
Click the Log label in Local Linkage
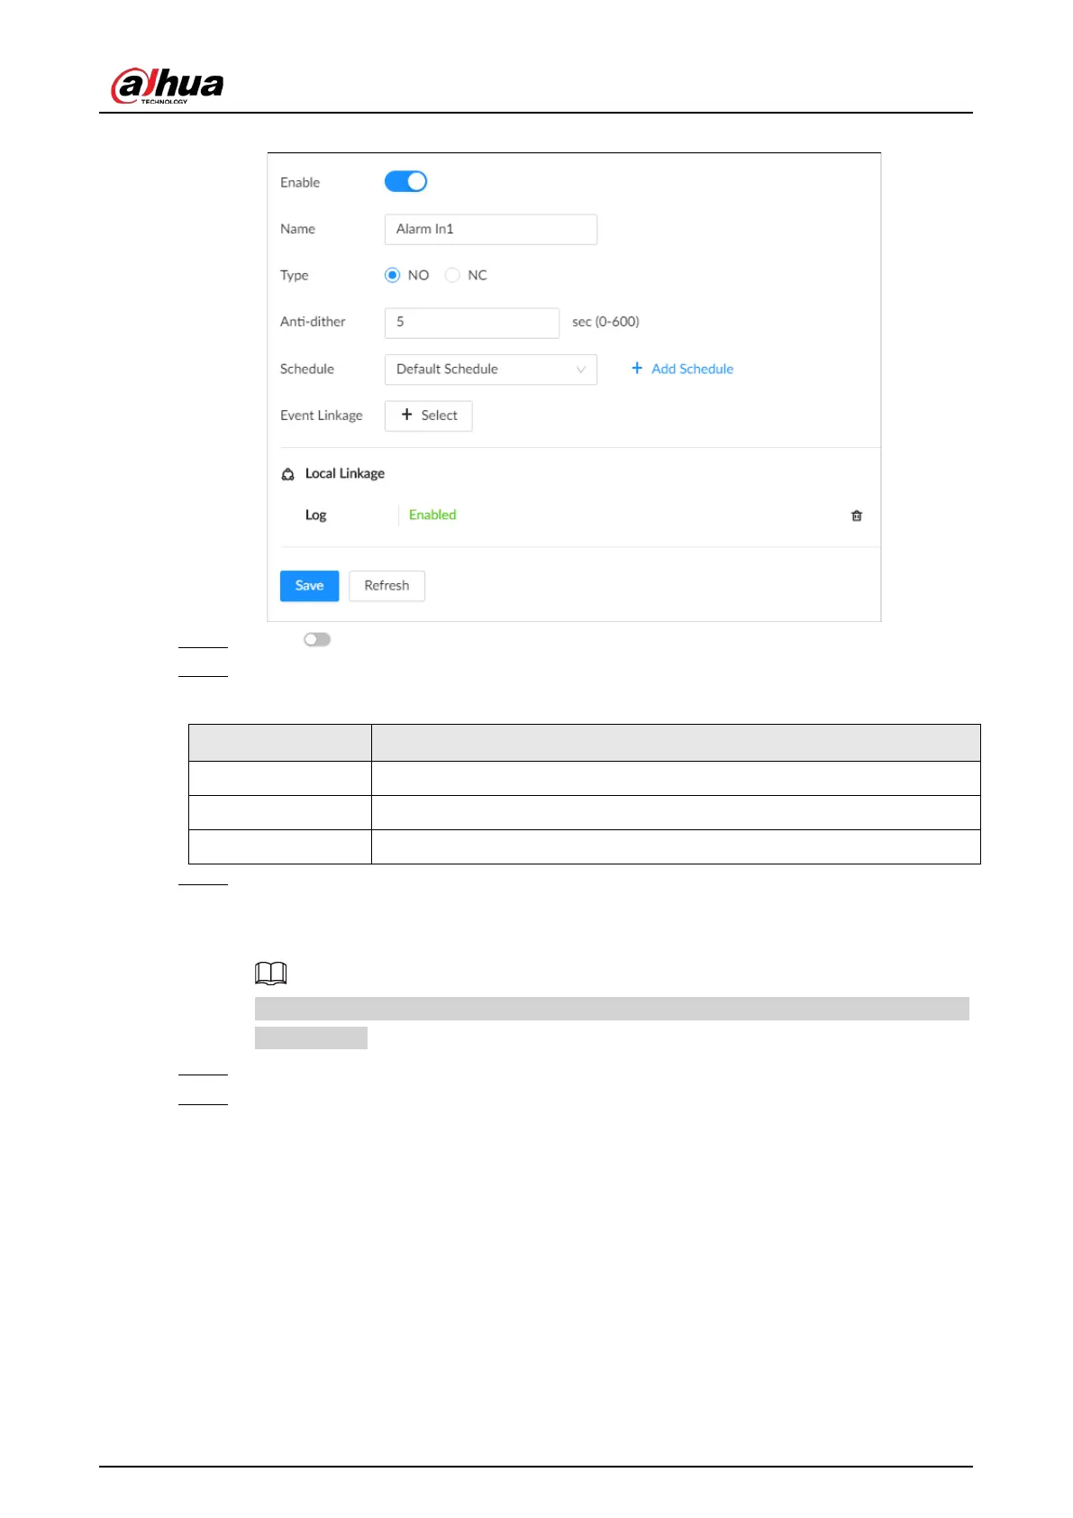315,515
